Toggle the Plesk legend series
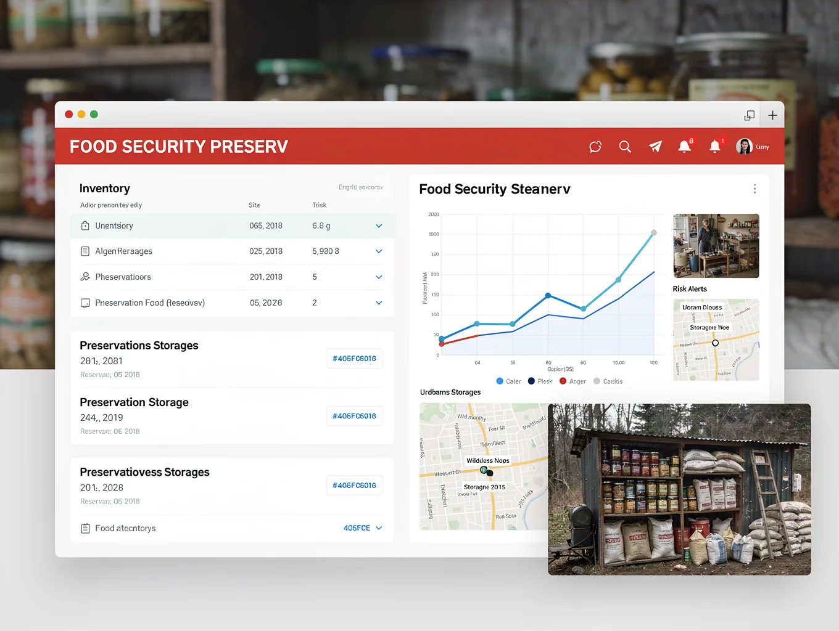The height and width of the screenshot is (631, 839). click(540, 381)
